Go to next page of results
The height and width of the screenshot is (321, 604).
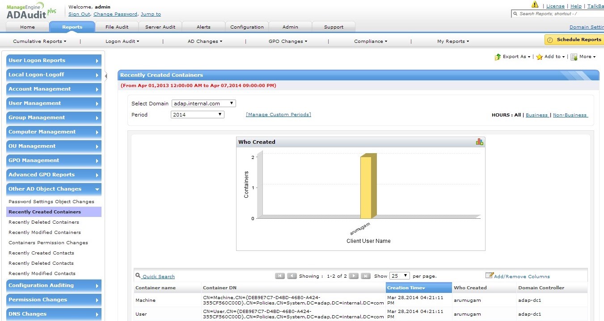pos(353,276)
